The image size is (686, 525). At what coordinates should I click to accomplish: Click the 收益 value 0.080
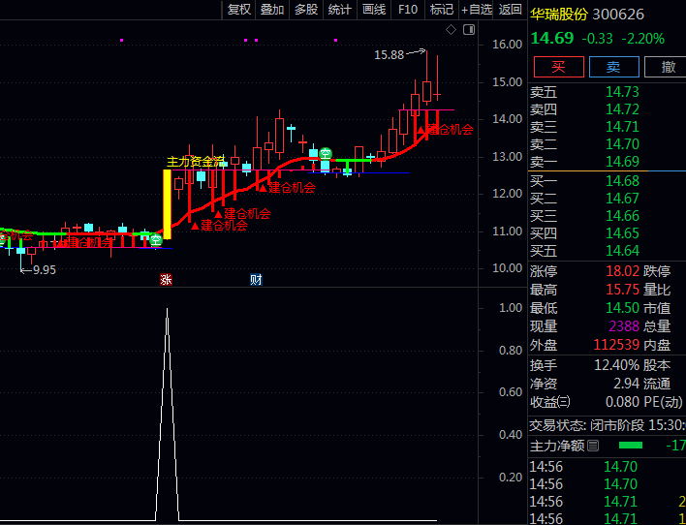(x=623, y=402)
